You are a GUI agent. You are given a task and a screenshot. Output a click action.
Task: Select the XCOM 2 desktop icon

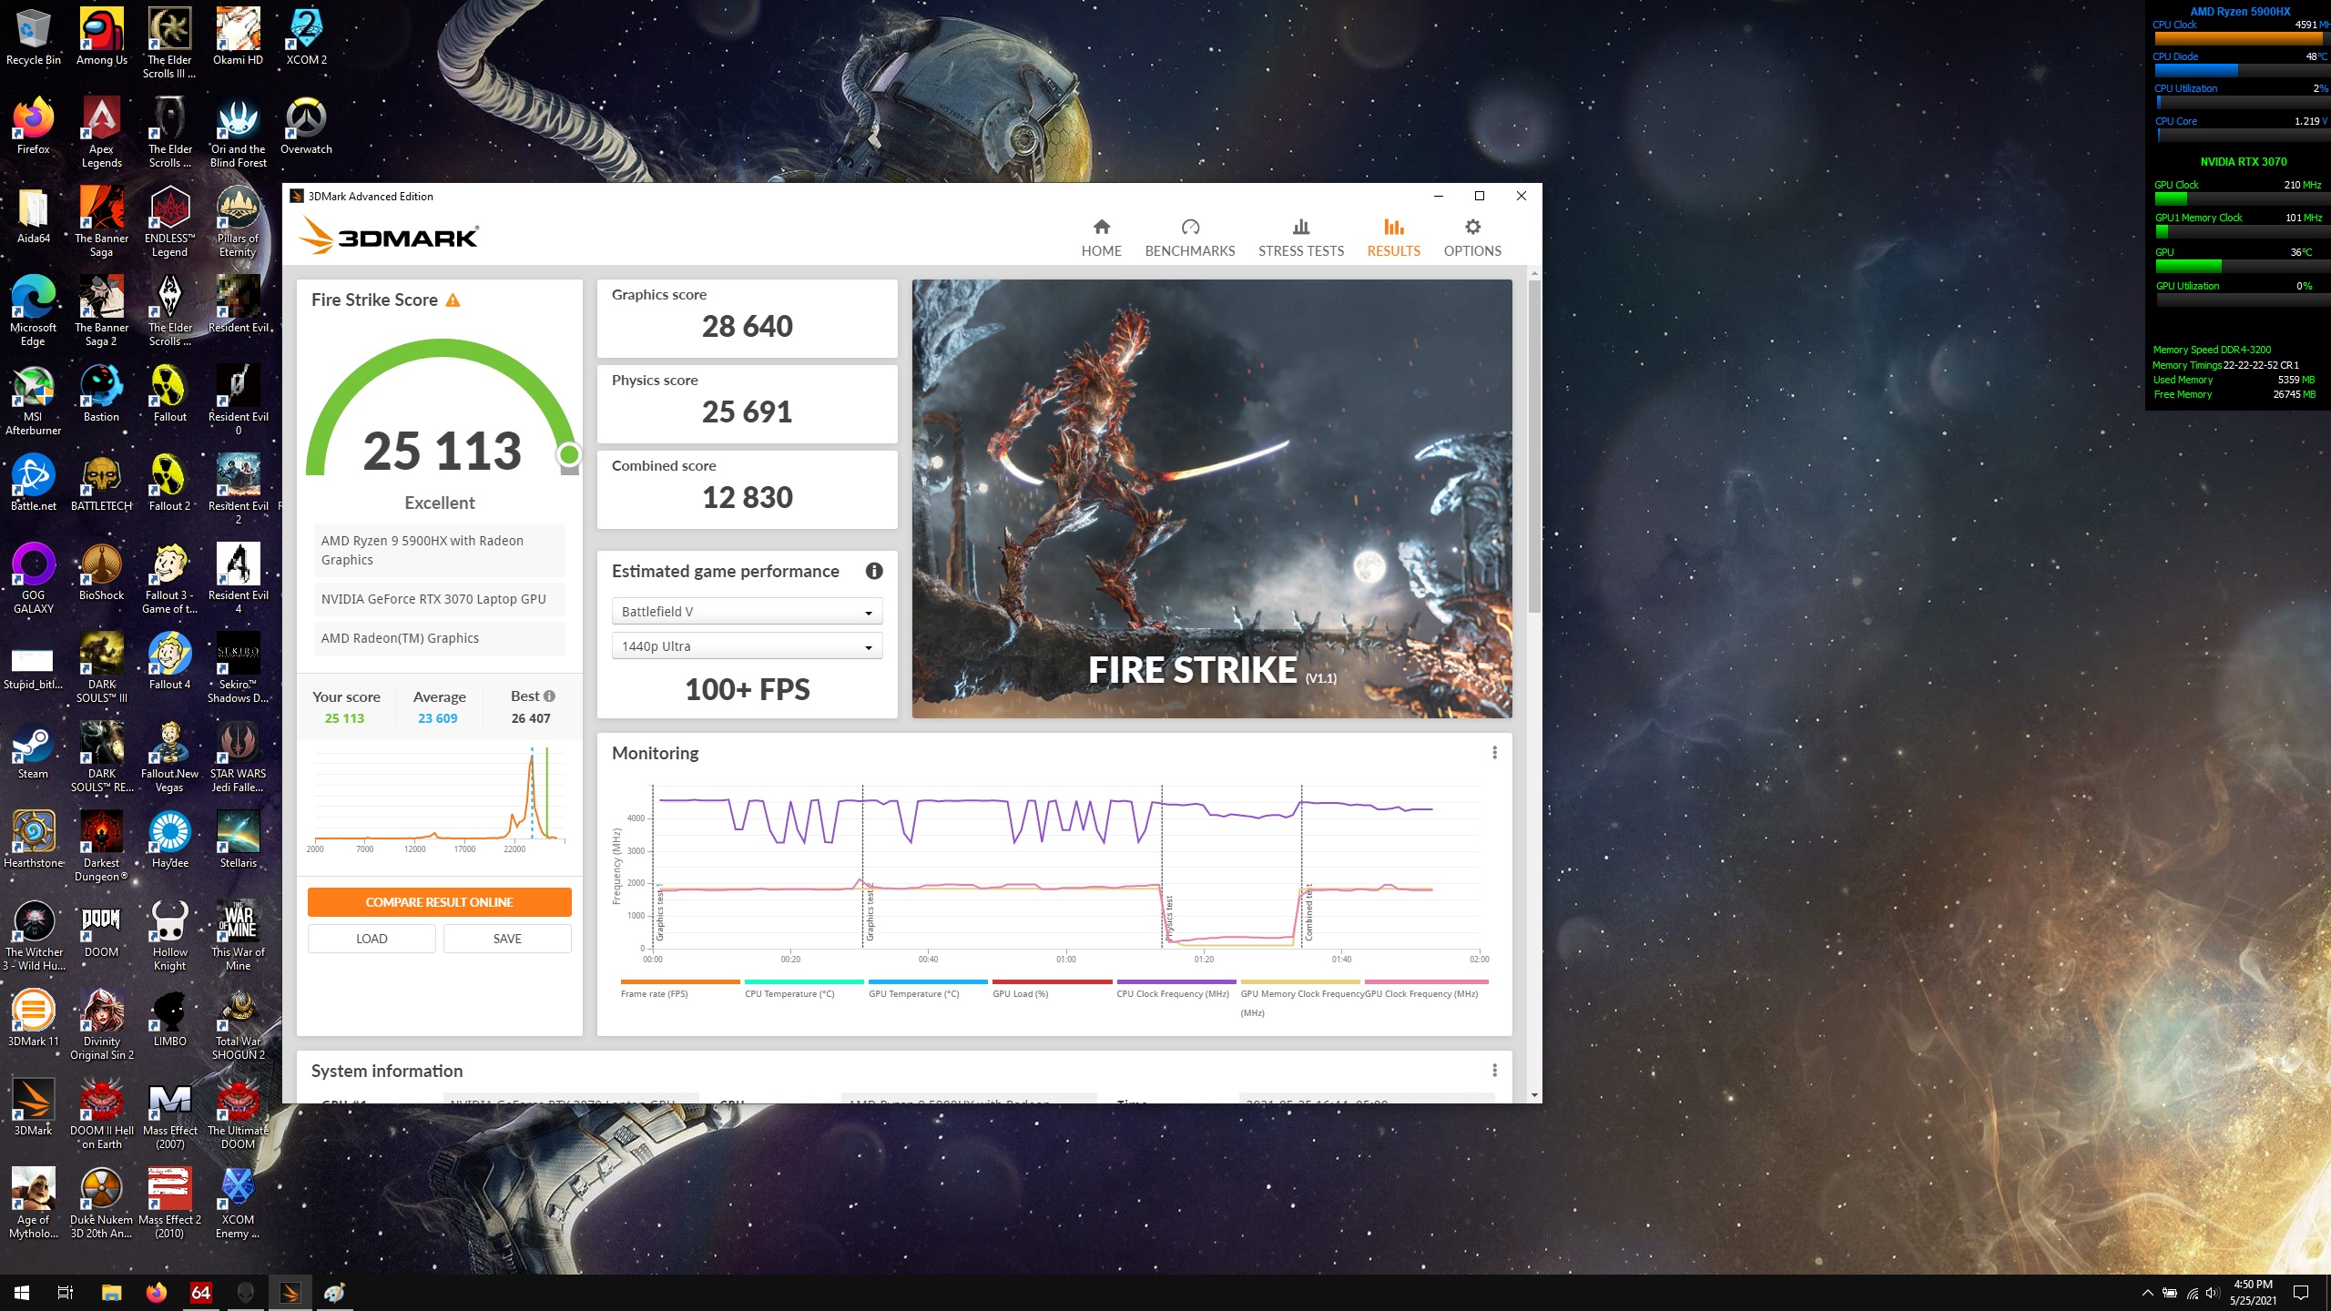(306, 37)
